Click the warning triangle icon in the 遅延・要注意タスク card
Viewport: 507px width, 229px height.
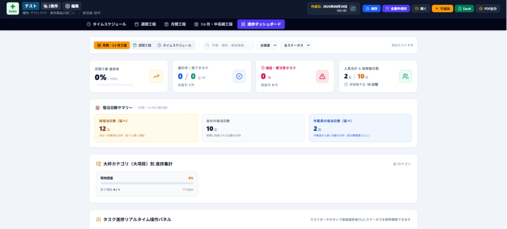[x=322, y=76]
